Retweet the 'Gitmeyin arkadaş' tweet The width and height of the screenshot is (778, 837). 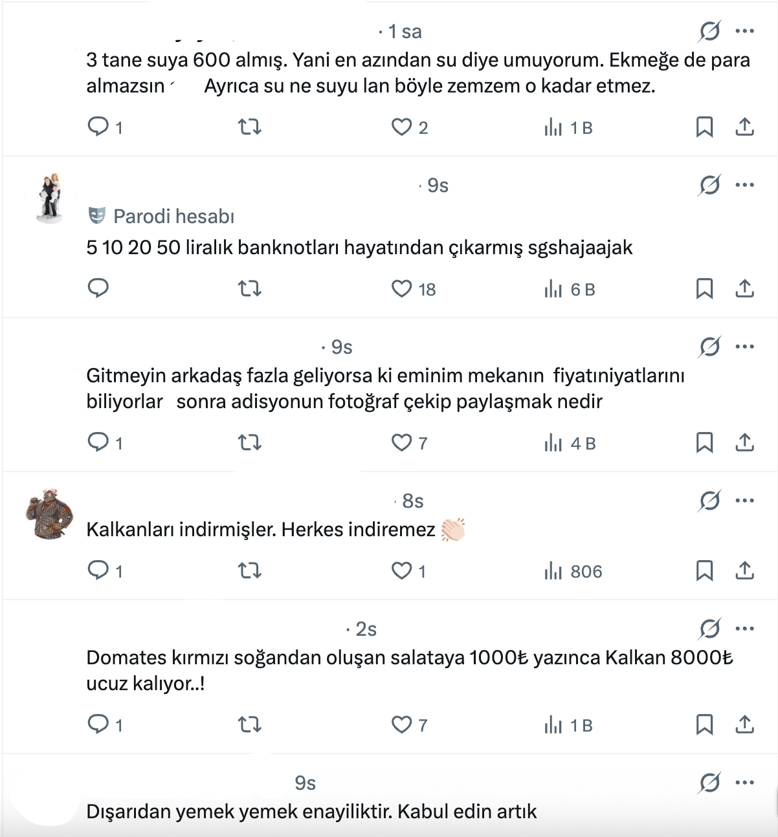(250, 442)
